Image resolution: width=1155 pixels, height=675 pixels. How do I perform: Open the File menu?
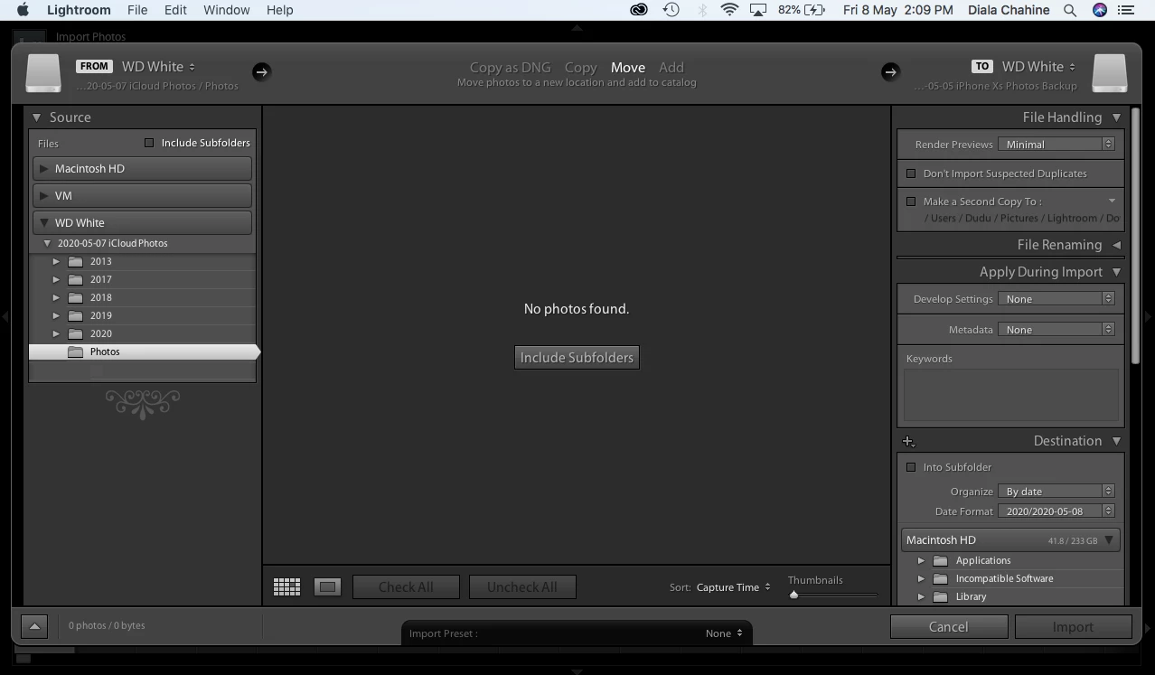pyautogui.click(x=137, y=10)
